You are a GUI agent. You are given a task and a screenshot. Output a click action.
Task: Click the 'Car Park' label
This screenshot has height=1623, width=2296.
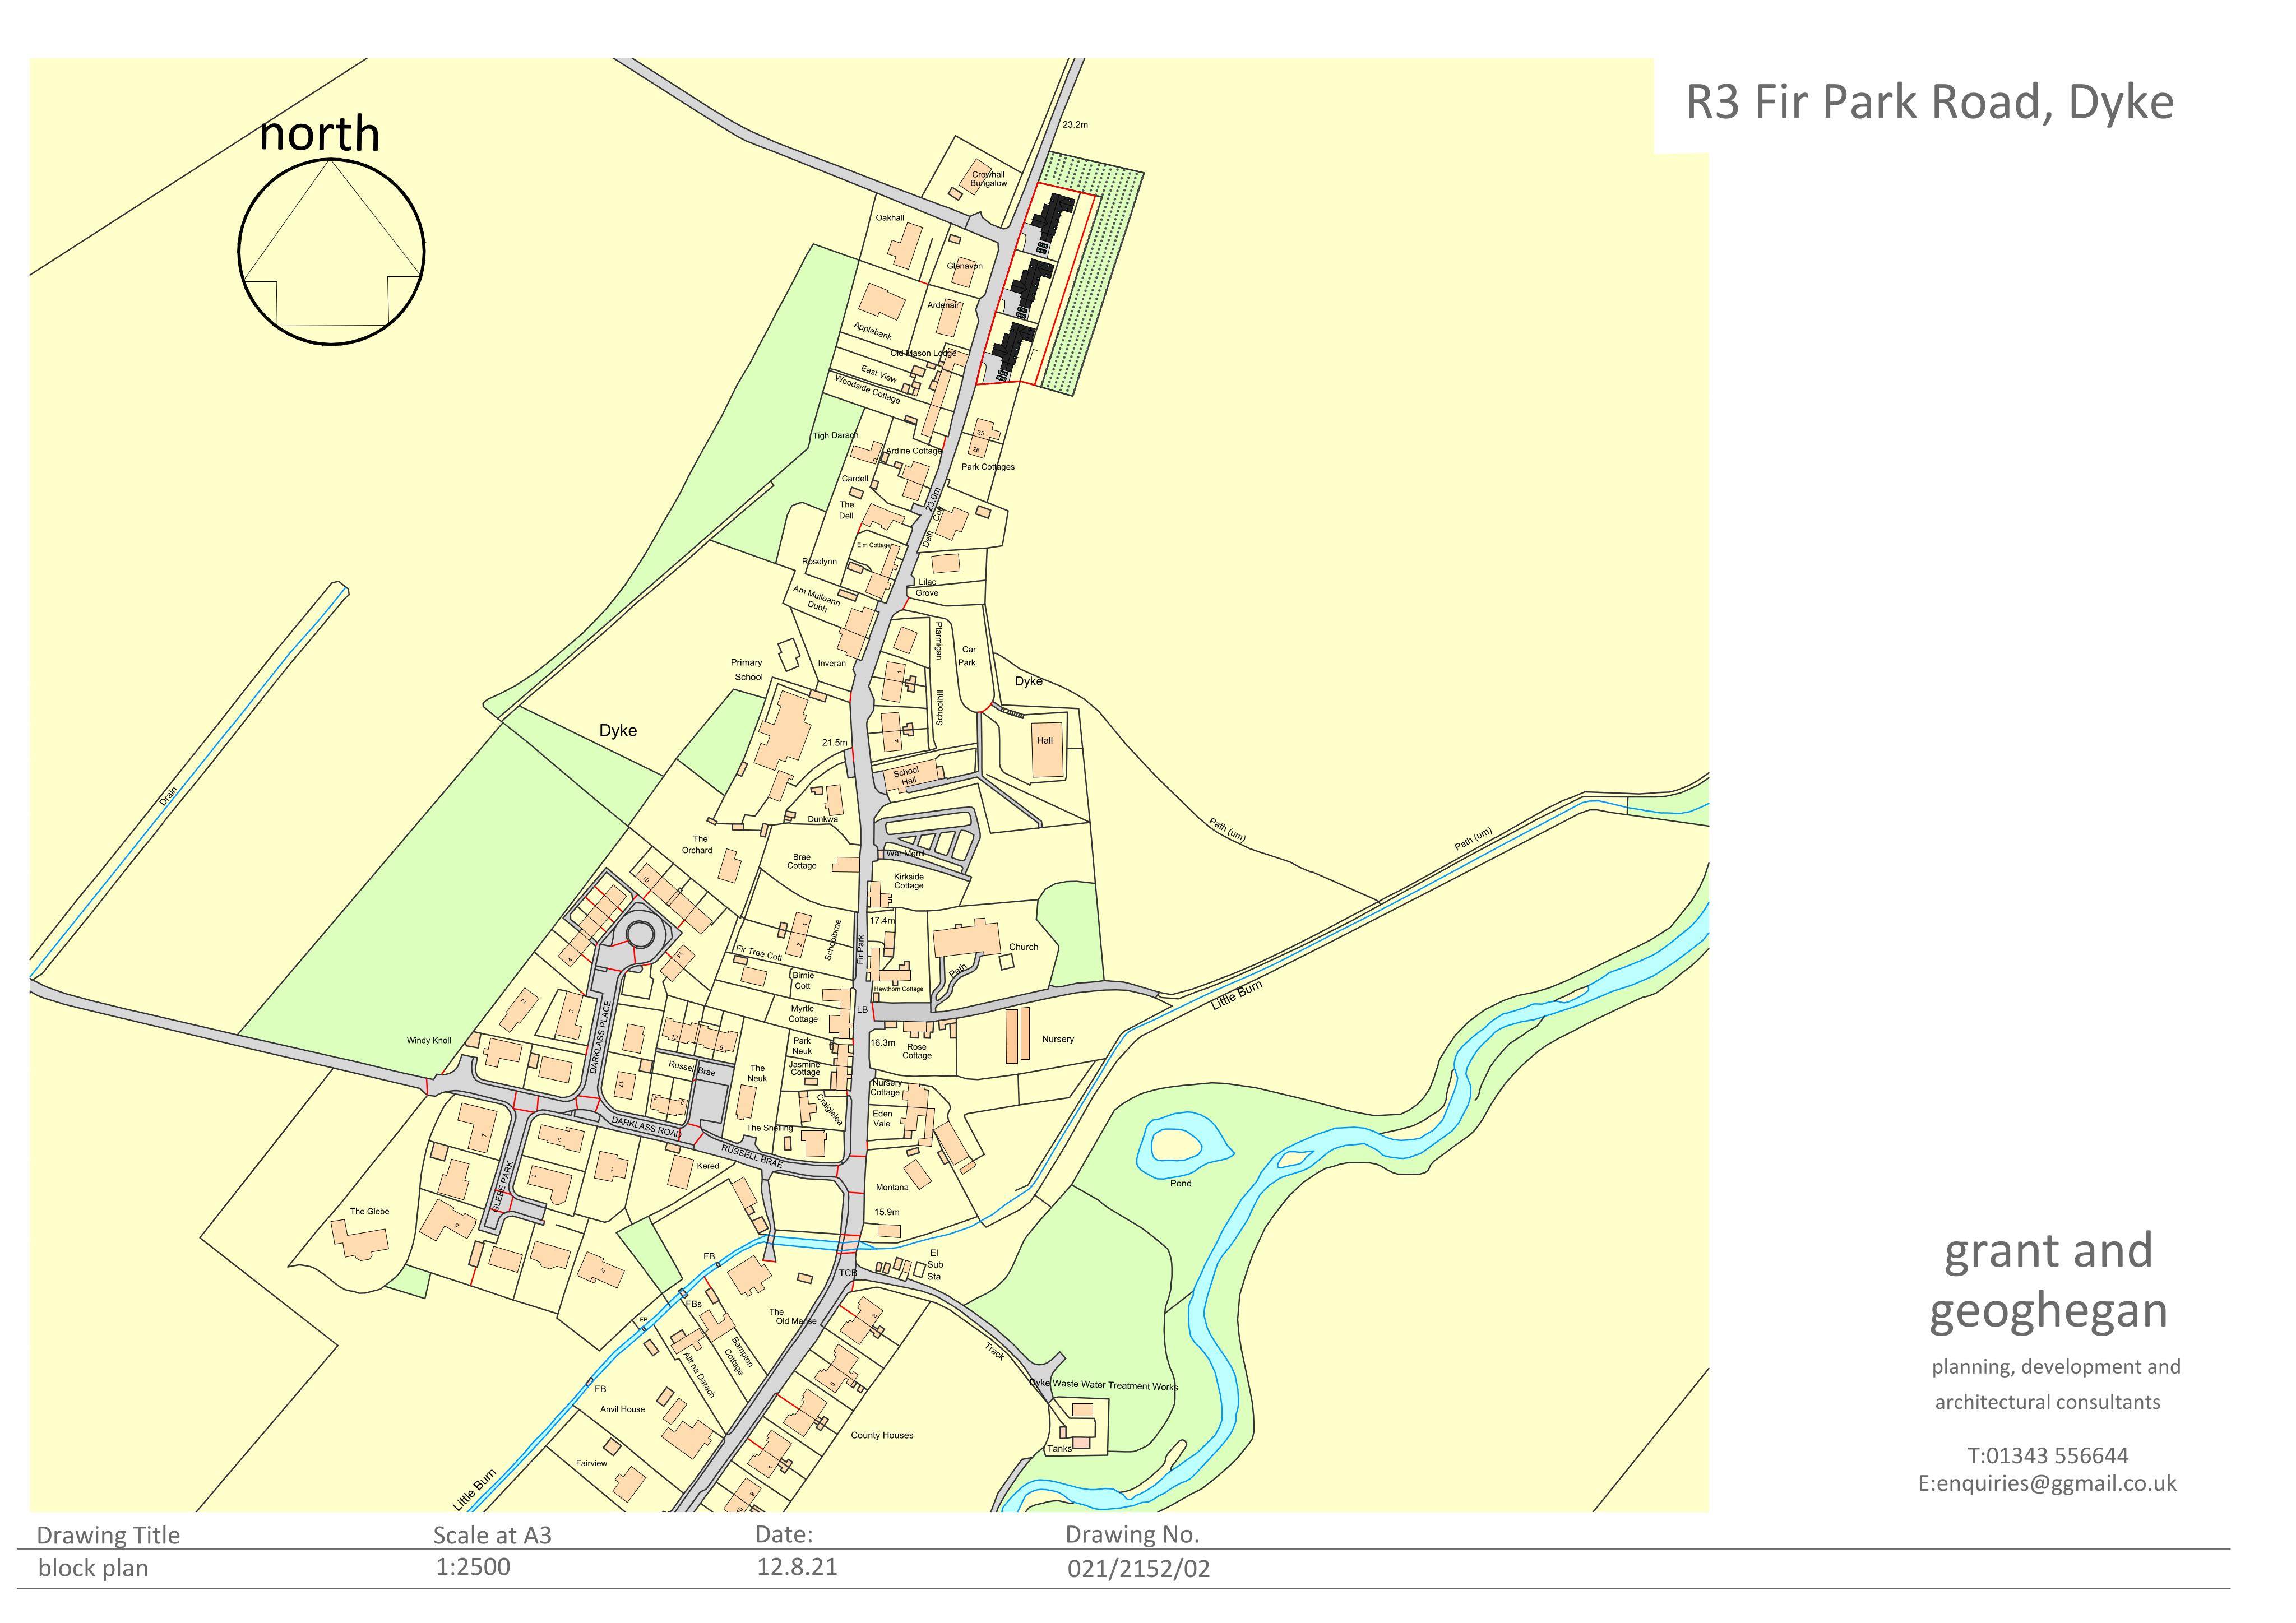pos(967,656)
